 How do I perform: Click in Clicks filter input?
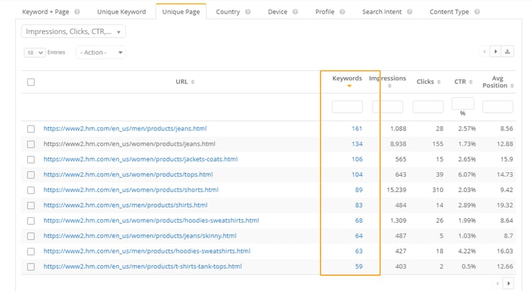[x=428, y=107]
